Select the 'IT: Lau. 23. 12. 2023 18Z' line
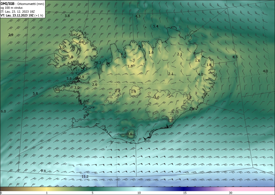 coord(18,12)
